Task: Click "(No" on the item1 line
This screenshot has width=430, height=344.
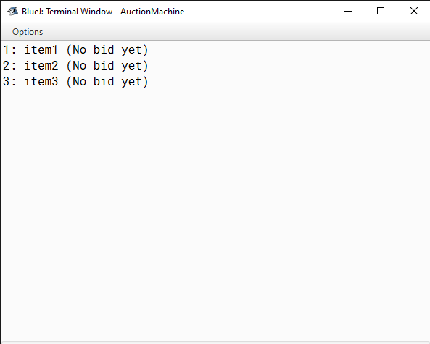Action: point(76,50)
